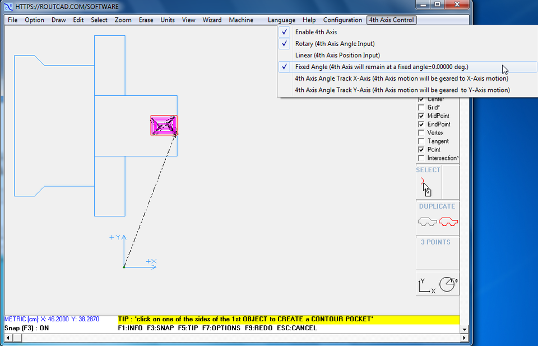Open the Wizard menu
The width and height of the screenshot is (538, 346).
point(212,20)
